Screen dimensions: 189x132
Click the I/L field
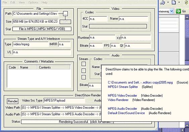point(42,52)
